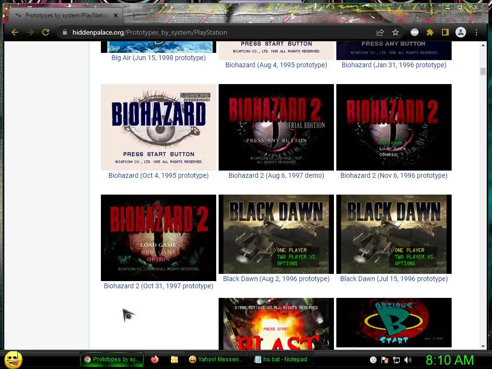Close the Prototypes by system tab

pos(116,15)
